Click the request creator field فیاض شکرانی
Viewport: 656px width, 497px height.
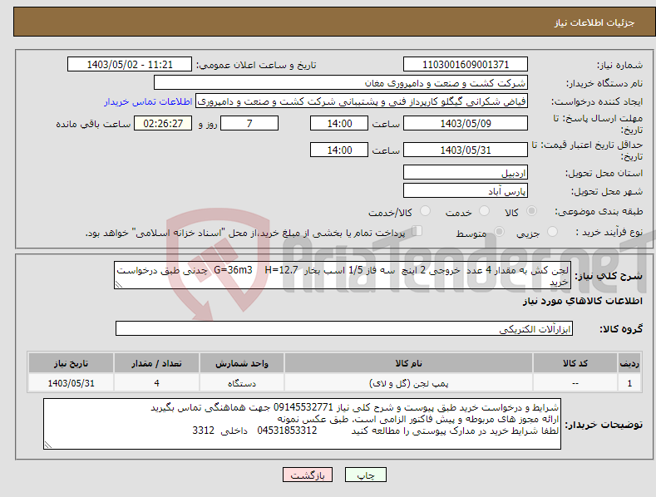(362, 101)
